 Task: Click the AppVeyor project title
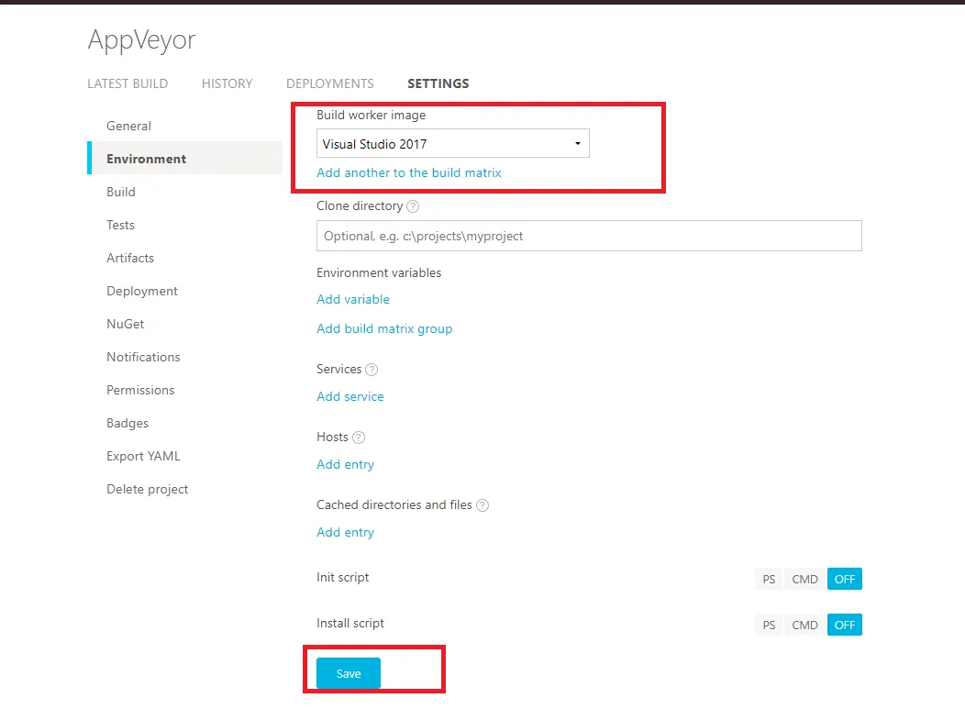pos(141,40)
